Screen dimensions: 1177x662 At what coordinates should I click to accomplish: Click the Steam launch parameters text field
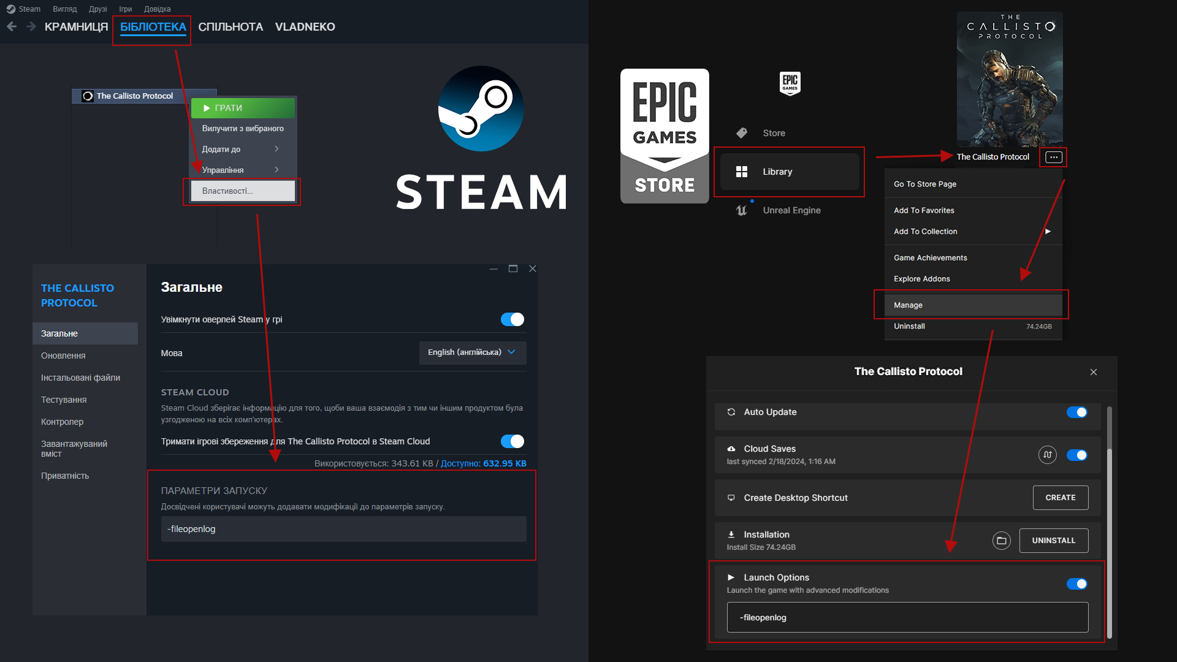point(343,529)
